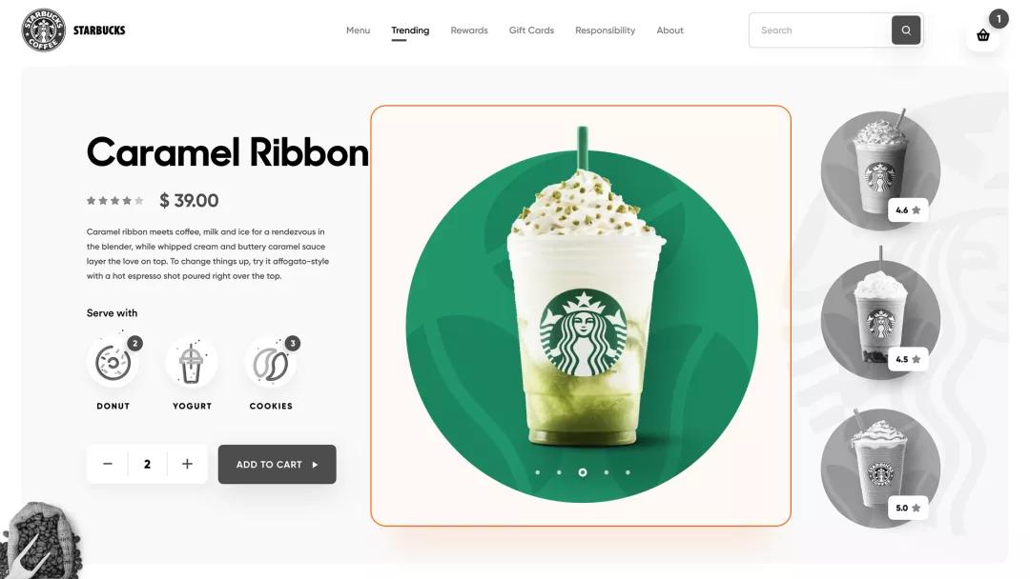Select the Yogurt cup icon
This screenshot has width=1030, height=579.
pyautogui.click(x=191, y=363)
